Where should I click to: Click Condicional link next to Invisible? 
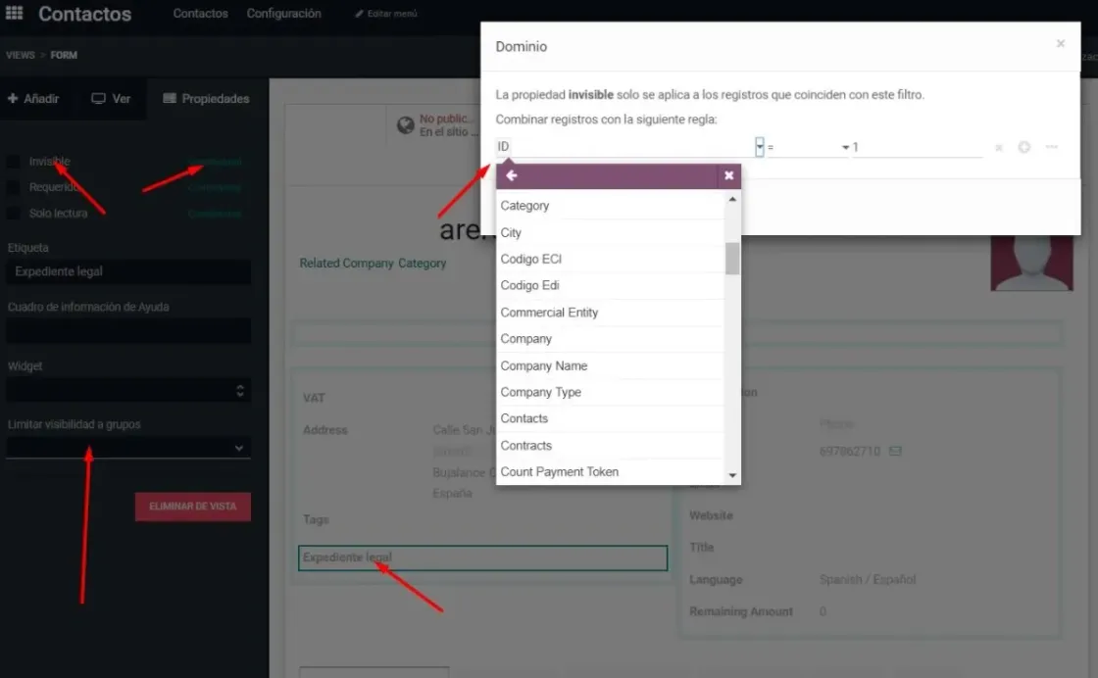click(x=215, y=162)
